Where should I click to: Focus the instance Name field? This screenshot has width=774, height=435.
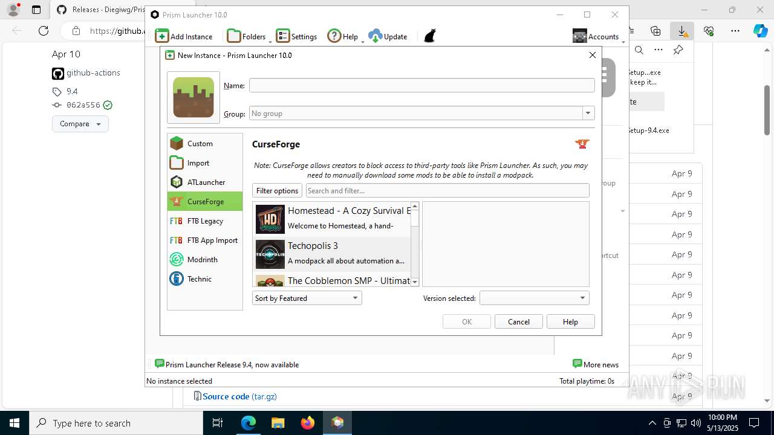[x=422, y=85]
